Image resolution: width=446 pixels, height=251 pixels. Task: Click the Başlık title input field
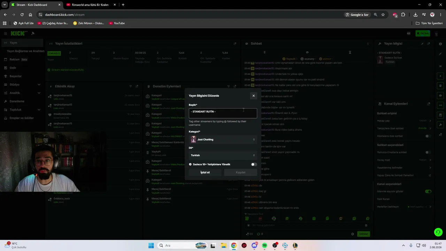(223, 113)
